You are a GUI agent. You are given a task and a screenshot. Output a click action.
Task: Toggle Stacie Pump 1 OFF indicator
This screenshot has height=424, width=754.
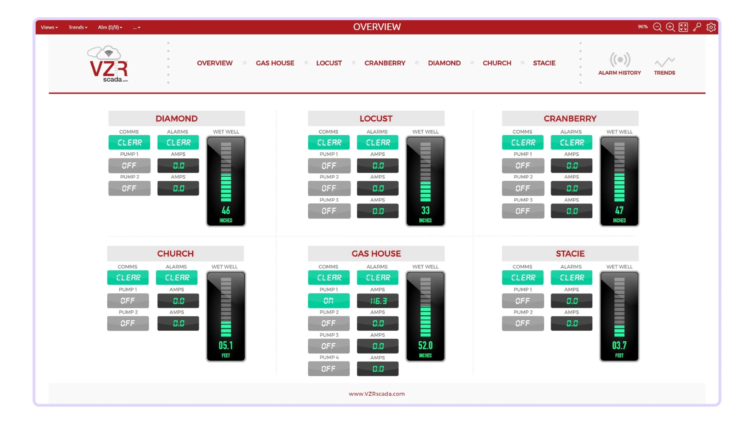[523, 301]
